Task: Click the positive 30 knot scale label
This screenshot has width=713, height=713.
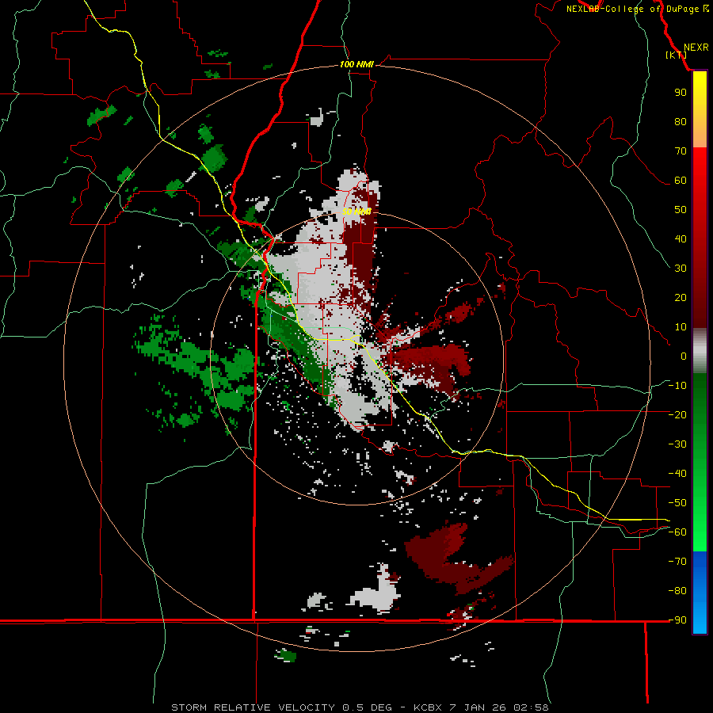Action: point(681,269)
